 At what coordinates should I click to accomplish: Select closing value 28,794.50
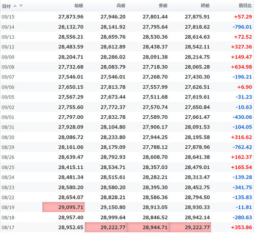click(197, 197)
